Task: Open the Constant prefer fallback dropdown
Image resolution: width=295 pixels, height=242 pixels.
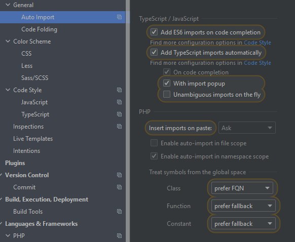Action: point(243,224)
